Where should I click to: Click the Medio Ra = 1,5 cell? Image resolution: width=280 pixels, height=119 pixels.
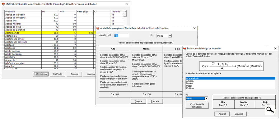(x=245, y=104)
